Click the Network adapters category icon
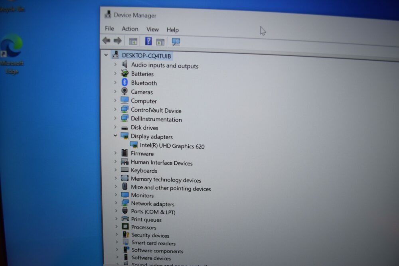This screenshot has height=266, width=399. tap(125, 203)
